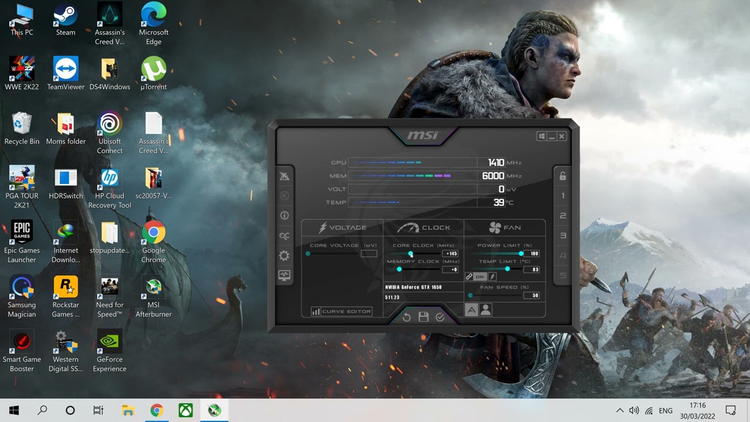Click the Core Clock +145 value field

tap(451, 253)
